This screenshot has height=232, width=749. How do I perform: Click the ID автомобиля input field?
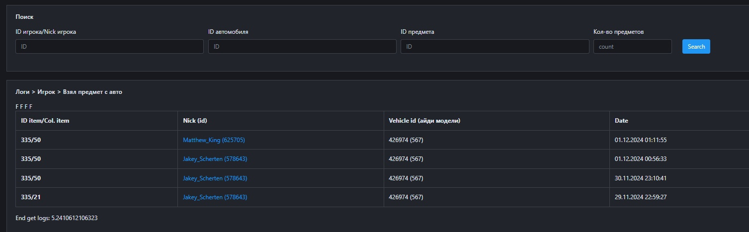point(302,47)
